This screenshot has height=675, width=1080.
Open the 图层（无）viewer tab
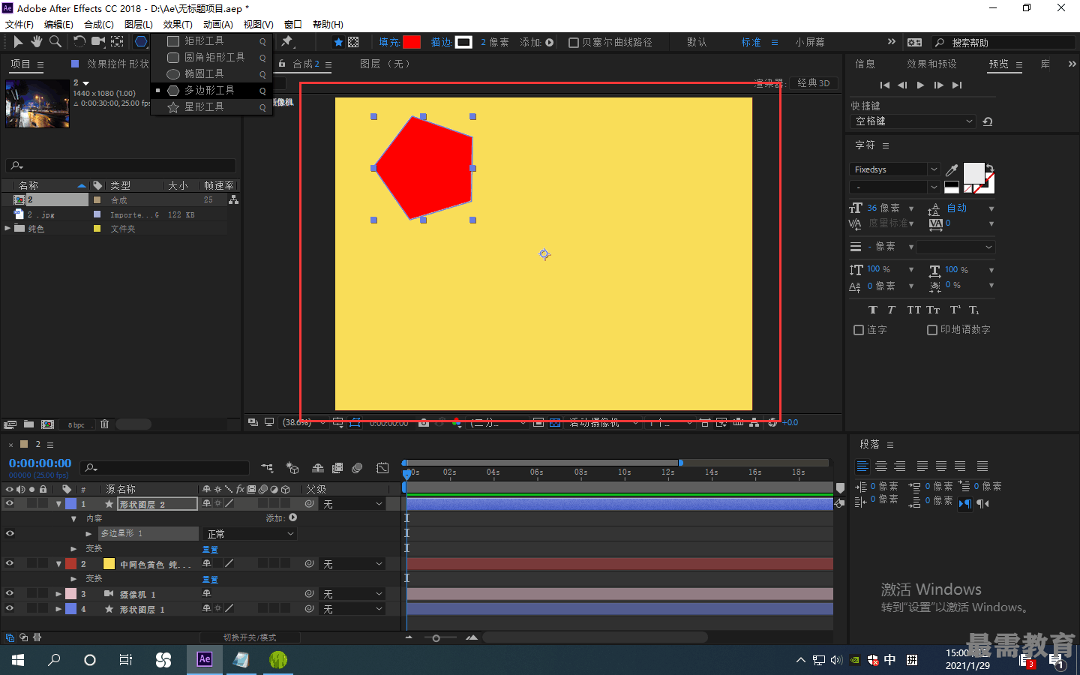[385, 64]
